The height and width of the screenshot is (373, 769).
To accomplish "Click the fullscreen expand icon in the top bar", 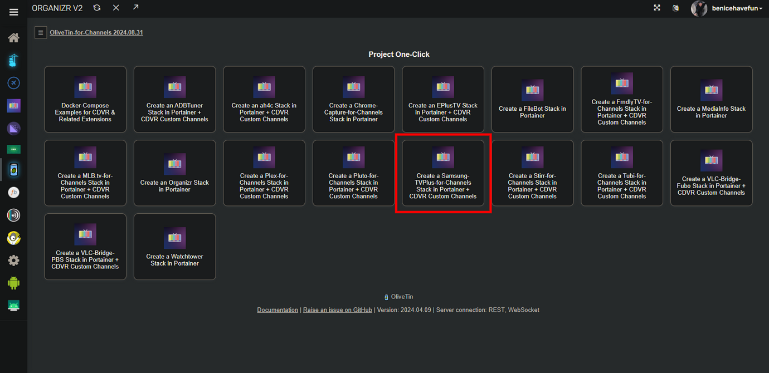I will (657, 8).
